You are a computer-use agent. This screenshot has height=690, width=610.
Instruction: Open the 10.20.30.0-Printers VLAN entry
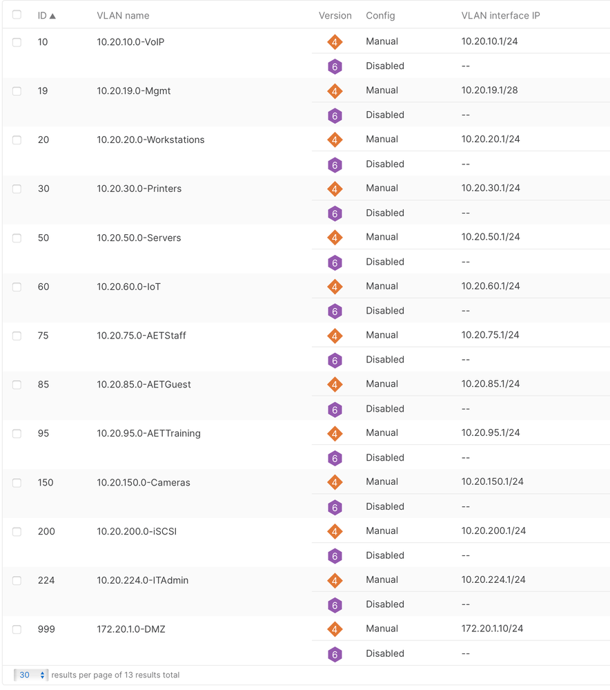[139, 189]
